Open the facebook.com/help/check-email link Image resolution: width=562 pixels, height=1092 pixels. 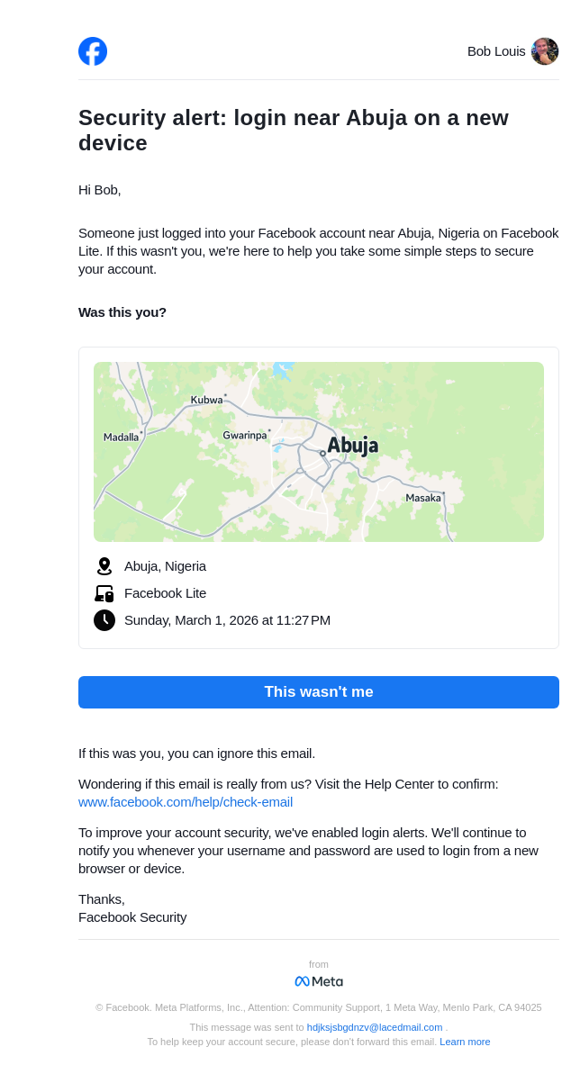(186, 802)
